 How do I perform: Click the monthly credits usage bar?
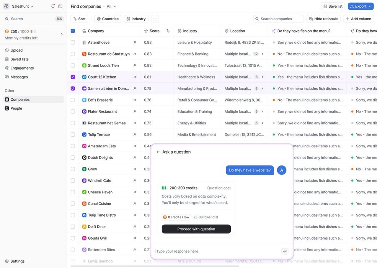(33, 31)
